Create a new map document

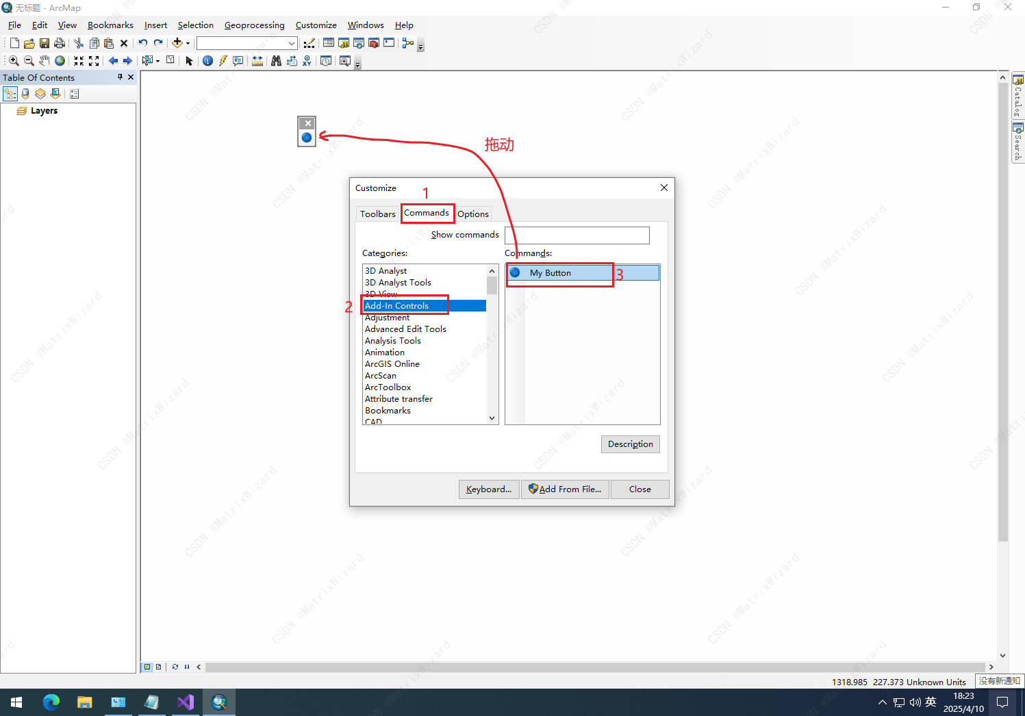[14, 43]
